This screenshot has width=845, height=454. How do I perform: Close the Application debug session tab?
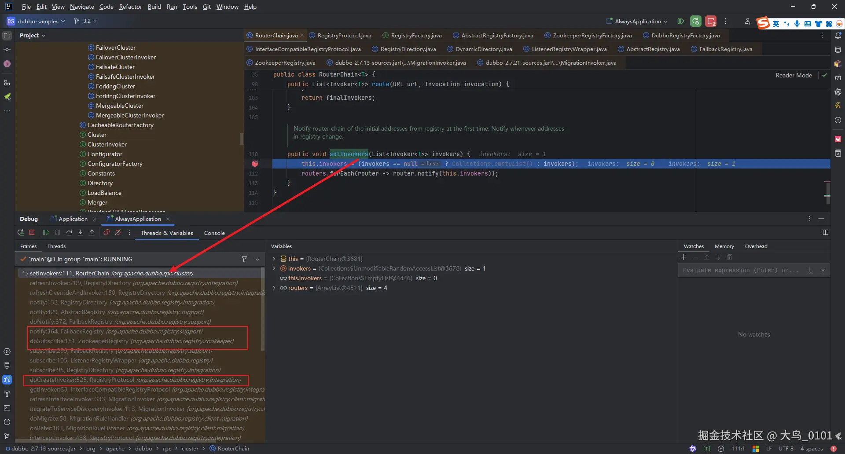(x=94, y=219)
